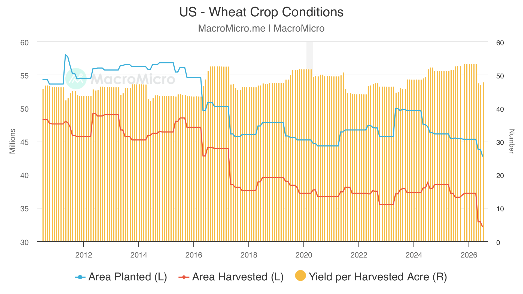Click the 2012 x-axis tick label
The height and width of the screenshot is (294, 523).
(84, 255)
